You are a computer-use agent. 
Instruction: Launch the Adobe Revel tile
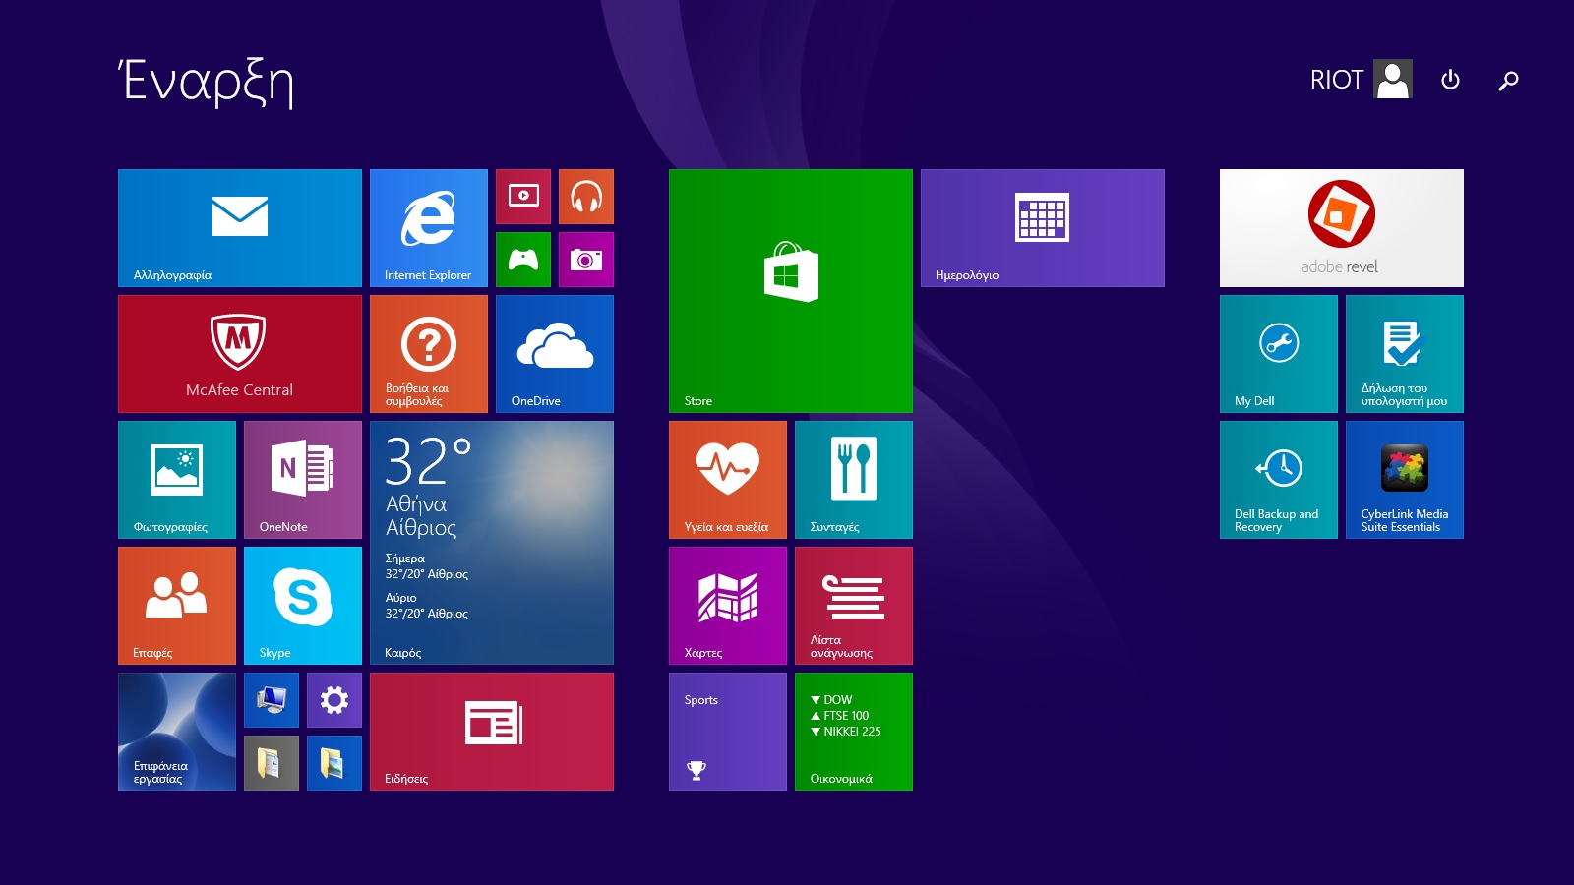click(1342, 228)
